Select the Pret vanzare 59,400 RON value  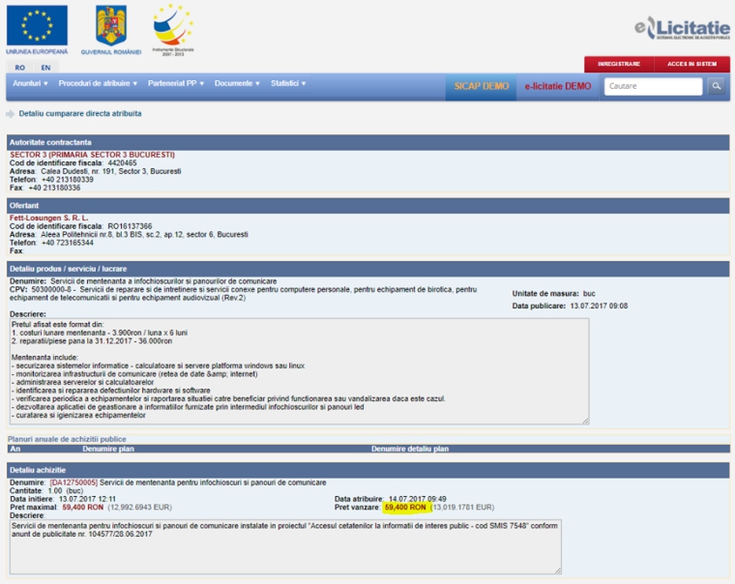405,508
